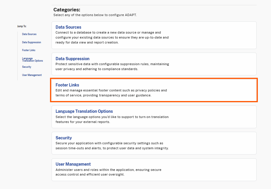Click the Language Translation Options heading
271x189 pixels.
84,111
